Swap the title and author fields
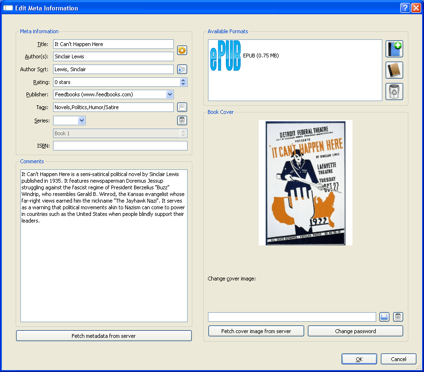This screenshot has width=424, height=372. click(x=182, y=50)
